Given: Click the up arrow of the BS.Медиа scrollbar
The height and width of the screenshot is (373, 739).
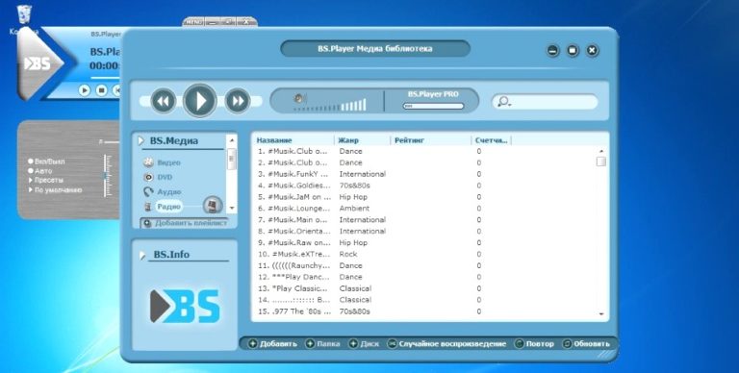Looking at the screenshot, I should click(231, 140).
